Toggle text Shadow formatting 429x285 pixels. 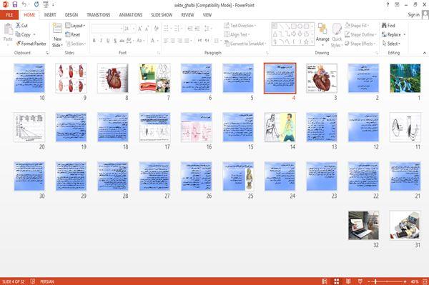pos(115,41)
